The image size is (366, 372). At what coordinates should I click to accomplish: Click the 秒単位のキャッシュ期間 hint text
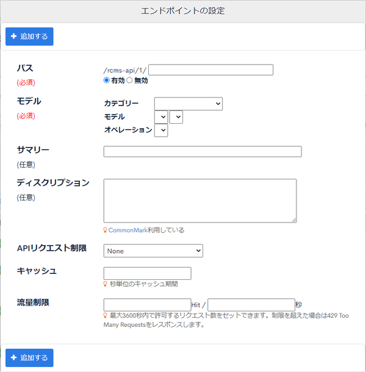click(x=143, y=284)
